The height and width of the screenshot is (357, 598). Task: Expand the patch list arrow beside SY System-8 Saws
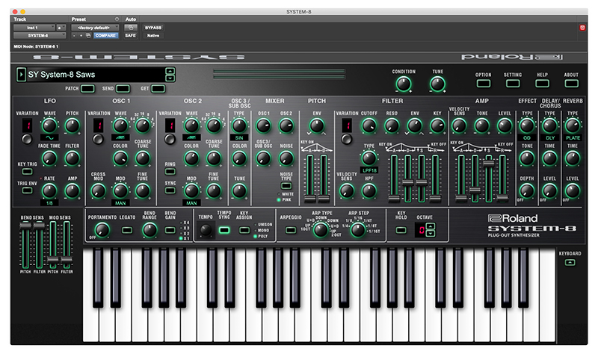tap(21, 74)
